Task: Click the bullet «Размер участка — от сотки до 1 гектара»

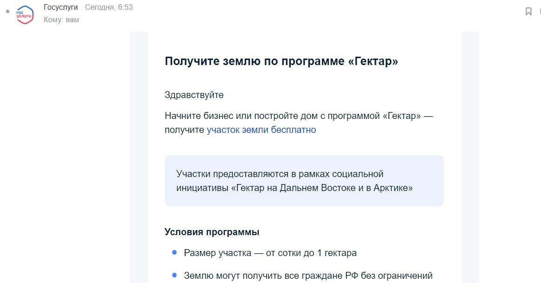Action: (270, 253)
